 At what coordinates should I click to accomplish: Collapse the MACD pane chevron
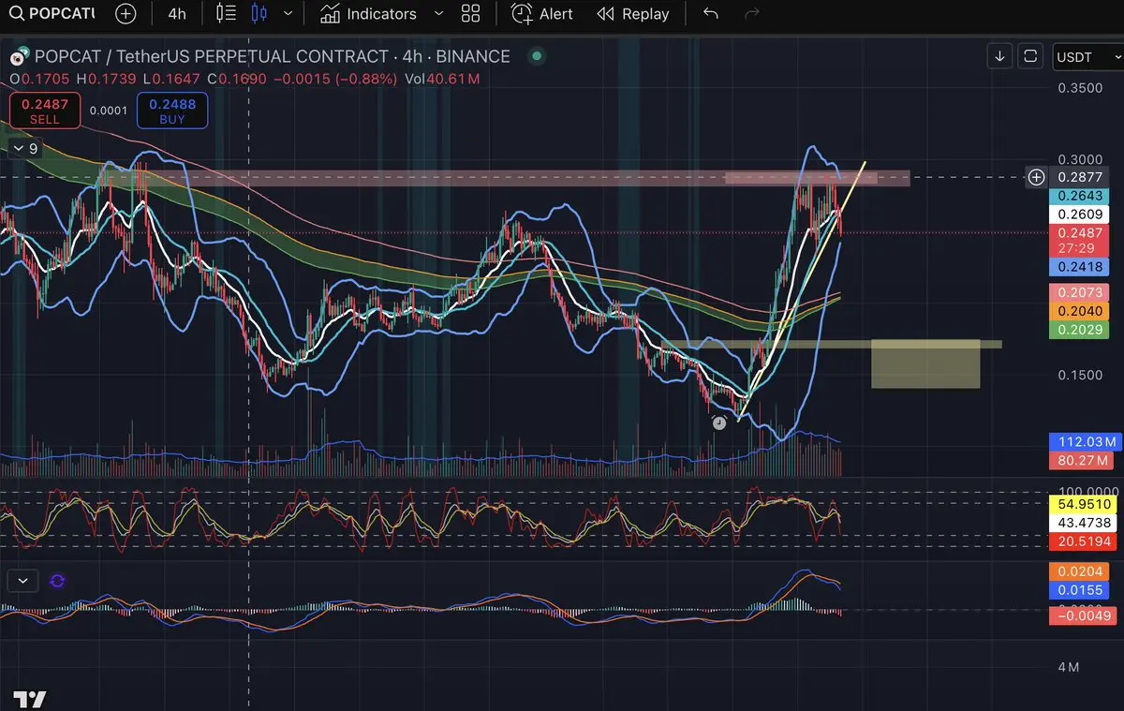[24, 581]
